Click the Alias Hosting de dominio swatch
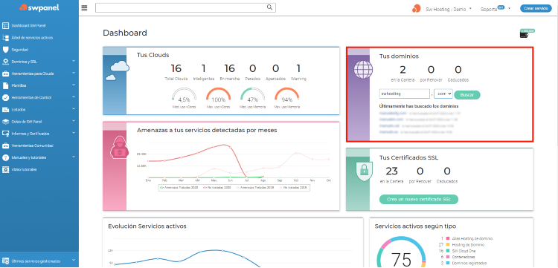Viewport: 558px width, 268px height. pyautogui.click(x=448, y=238)
